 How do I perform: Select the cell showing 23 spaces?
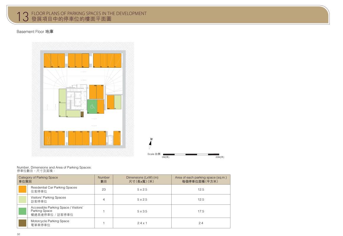(x=104, y=189)
